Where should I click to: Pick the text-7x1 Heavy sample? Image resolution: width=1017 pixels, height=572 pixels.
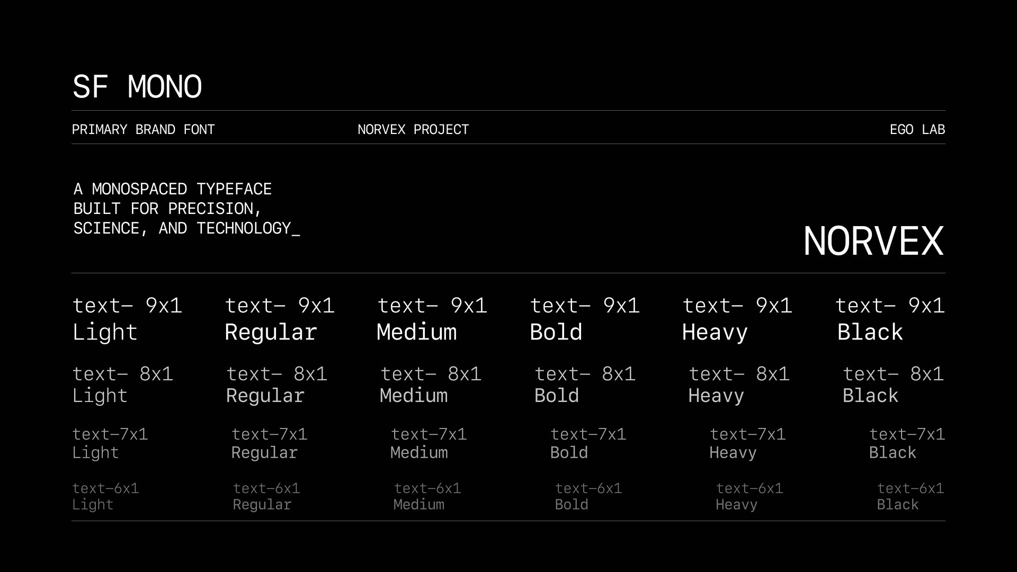pos(747,443)
